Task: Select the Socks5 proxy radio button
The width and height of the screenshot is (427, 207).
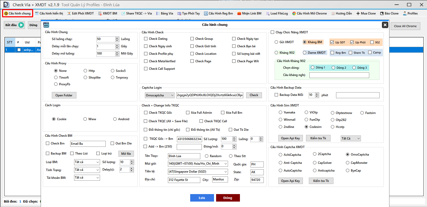Action: pos(113,71)
